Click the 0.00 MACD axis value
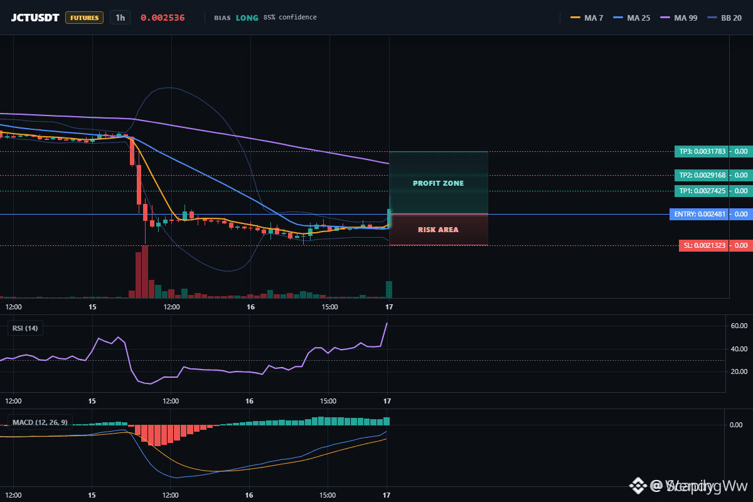This screenshot has height=502, width=753. click(x=736, y=425)
